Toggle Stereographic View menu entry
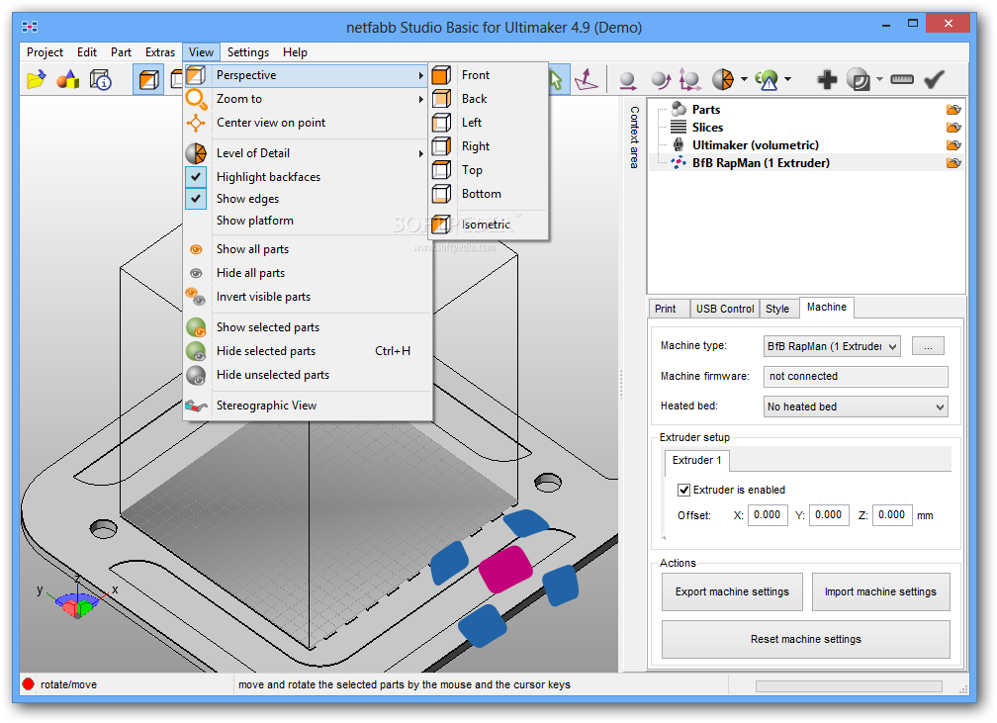This screenshot has width=997, height=723. click(307, 406)
